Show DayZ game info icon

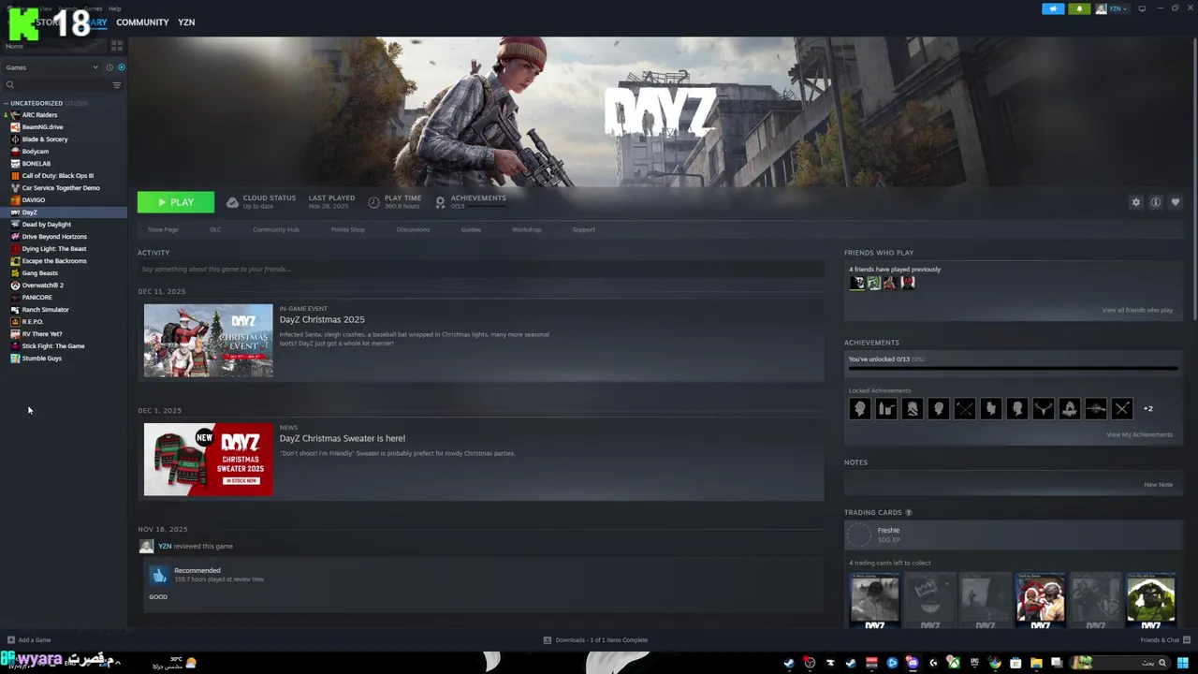[1156, 202]
